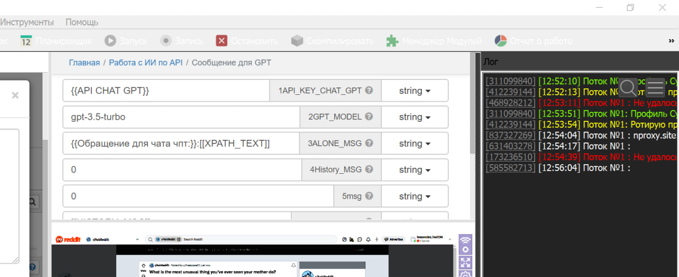The image size is (679, 277).
Task: Click help icon beside 2GPT_MODEL
Action: [369, 117]
